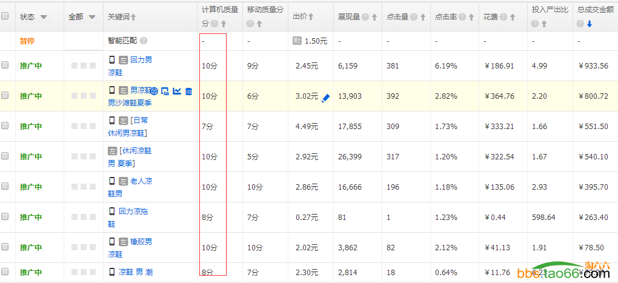Click the target icon beside 男凉鞋 keyword

(154, 91)
